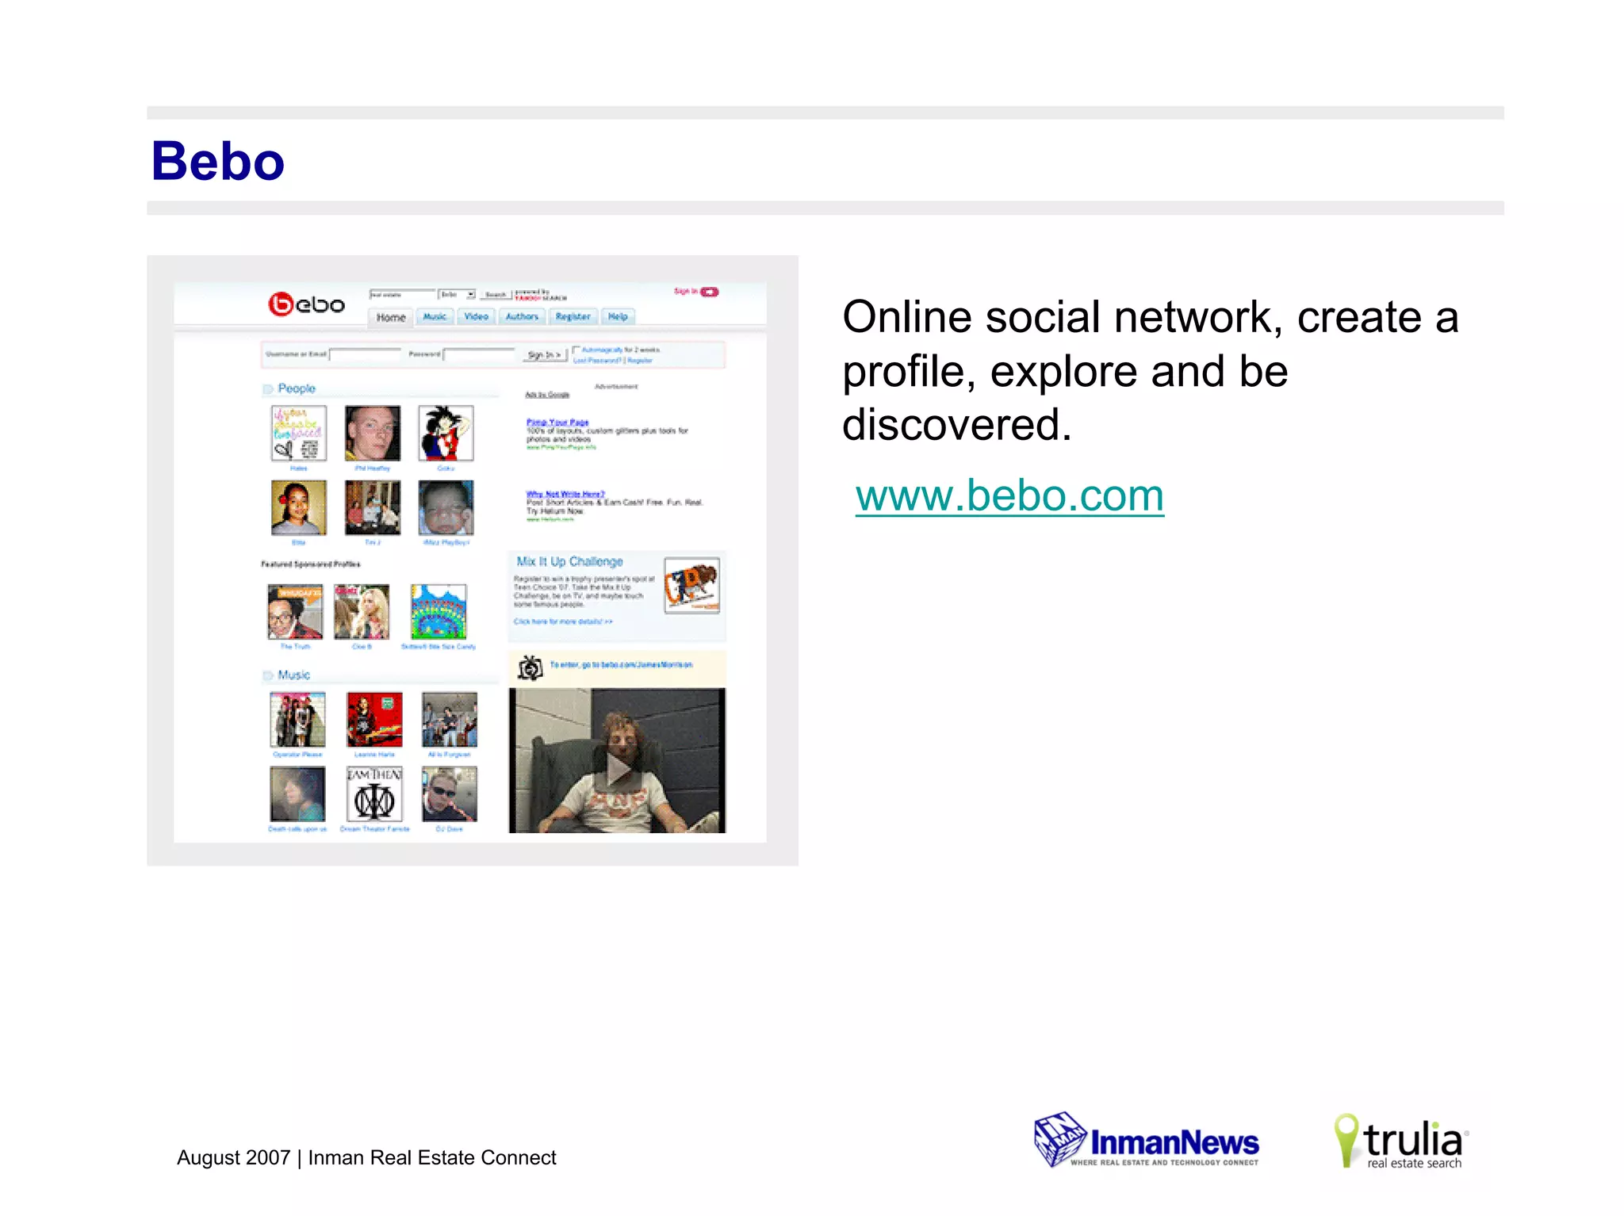Open the Goku cartoon profile thumbnail
This screenshot has width=1624, height=1216.
click(x=446, y=434)
